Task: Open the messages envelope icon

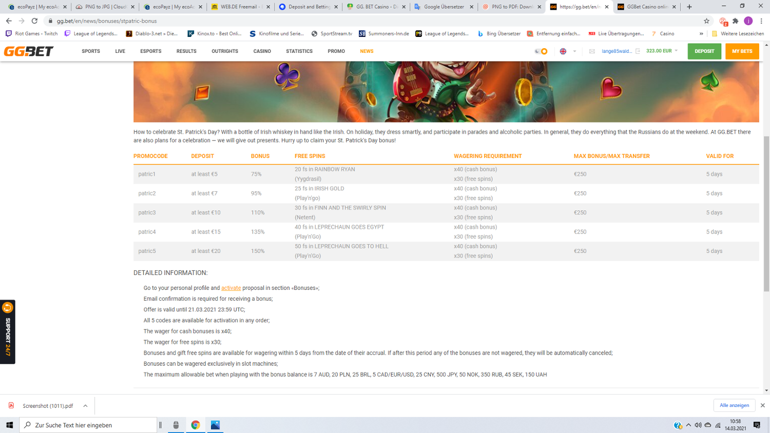Action: [x=592, y=51]
